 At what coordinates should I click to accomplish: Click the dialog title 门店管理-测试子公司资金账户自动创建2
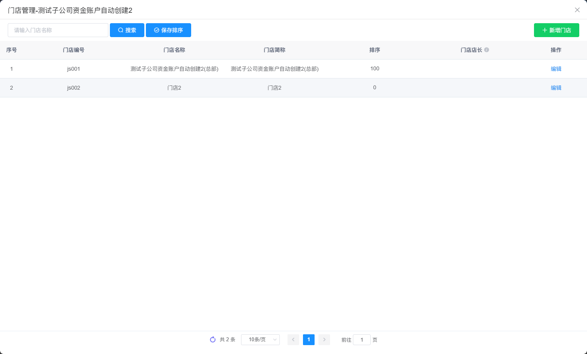click(x=70, y=10)
